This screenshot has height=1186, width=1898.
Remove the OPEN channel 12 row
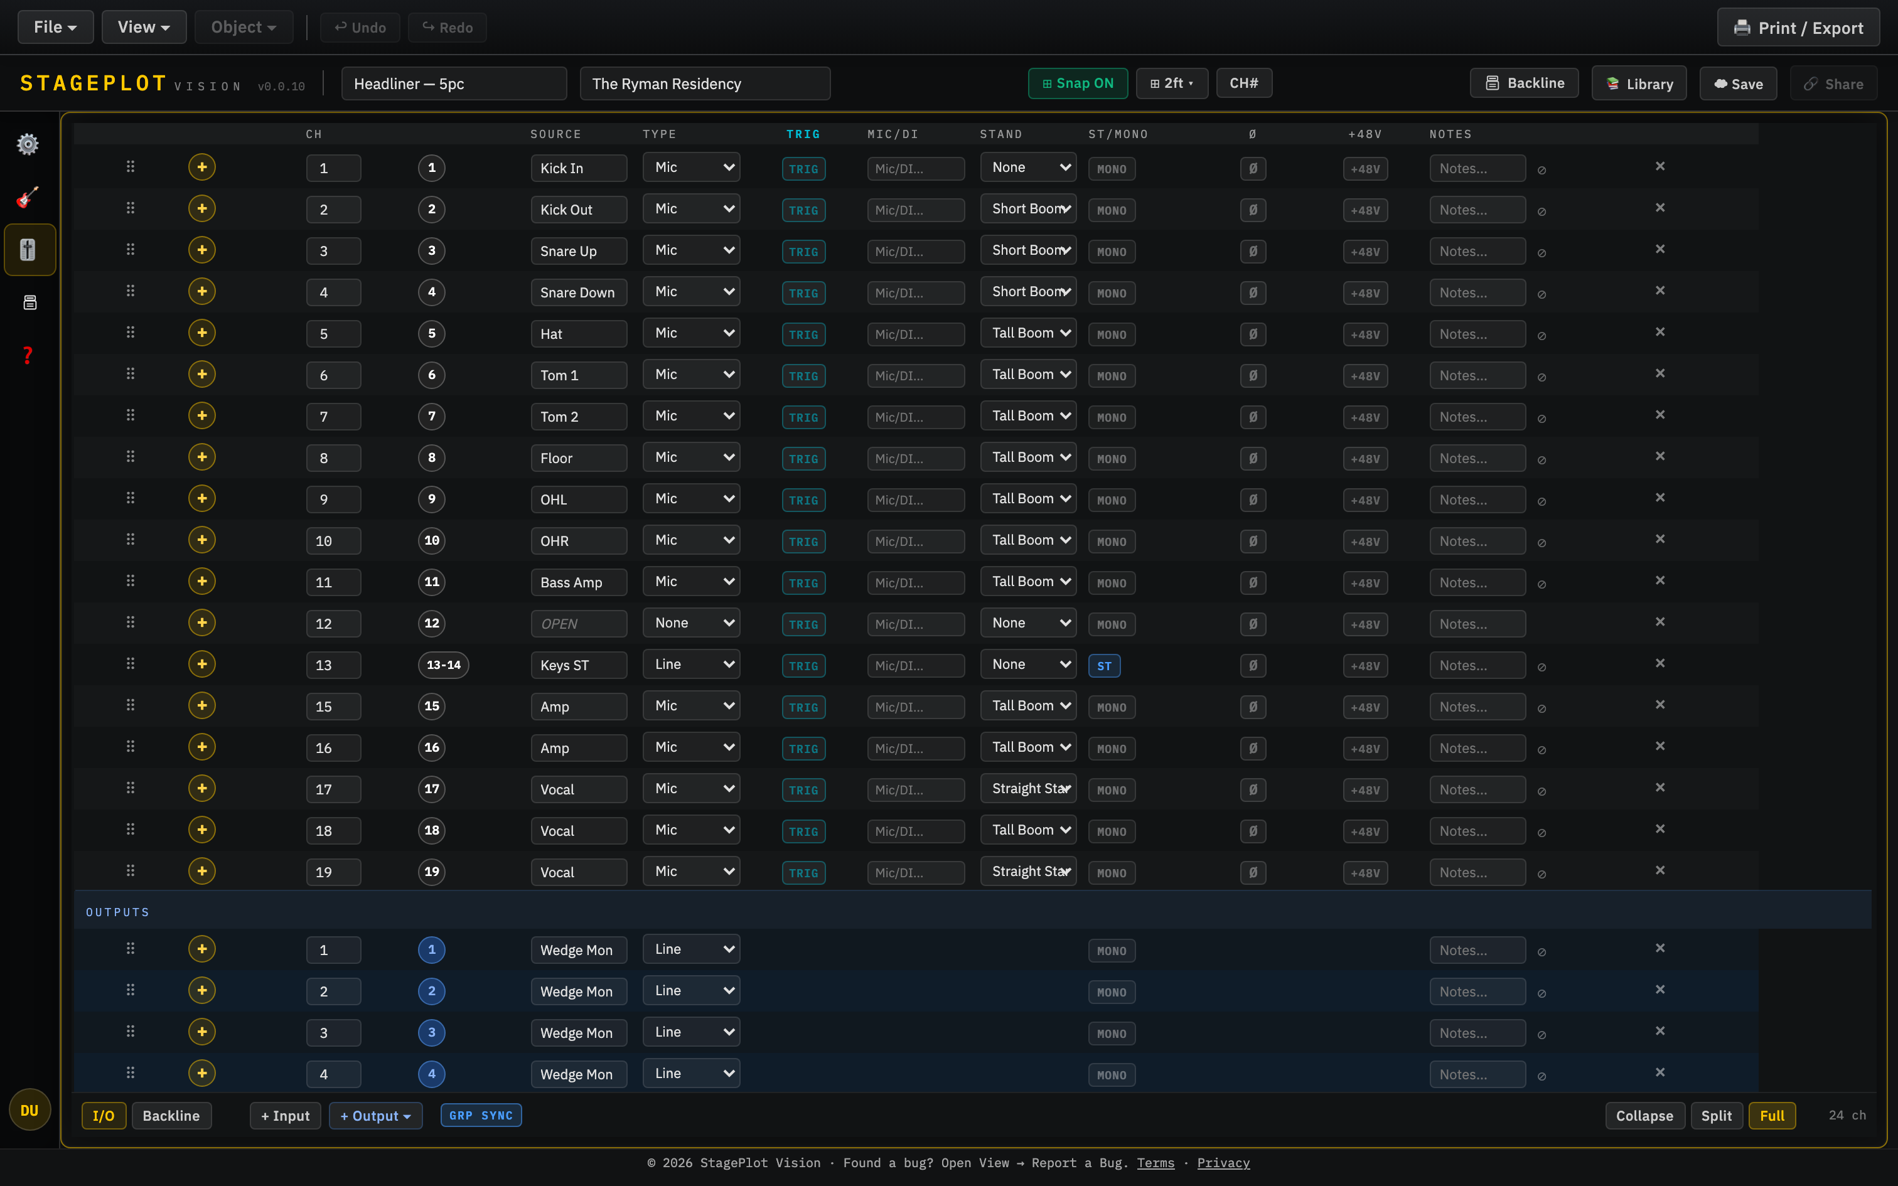1660,622
